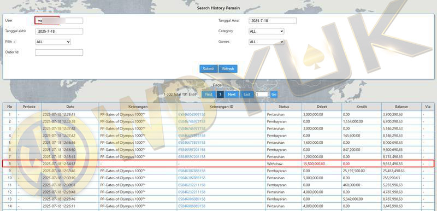
Task: Click the Go button
Action: click(x=274, y=95)
